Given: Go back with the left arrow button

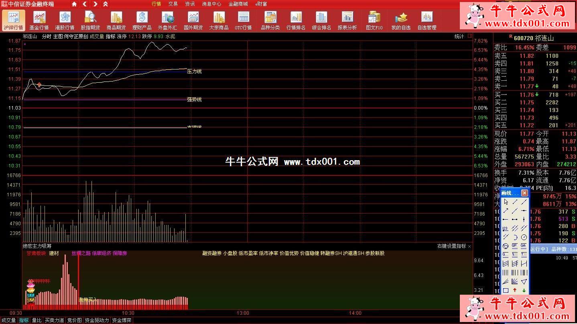Looking at the screenshot, I should [85, 4].
